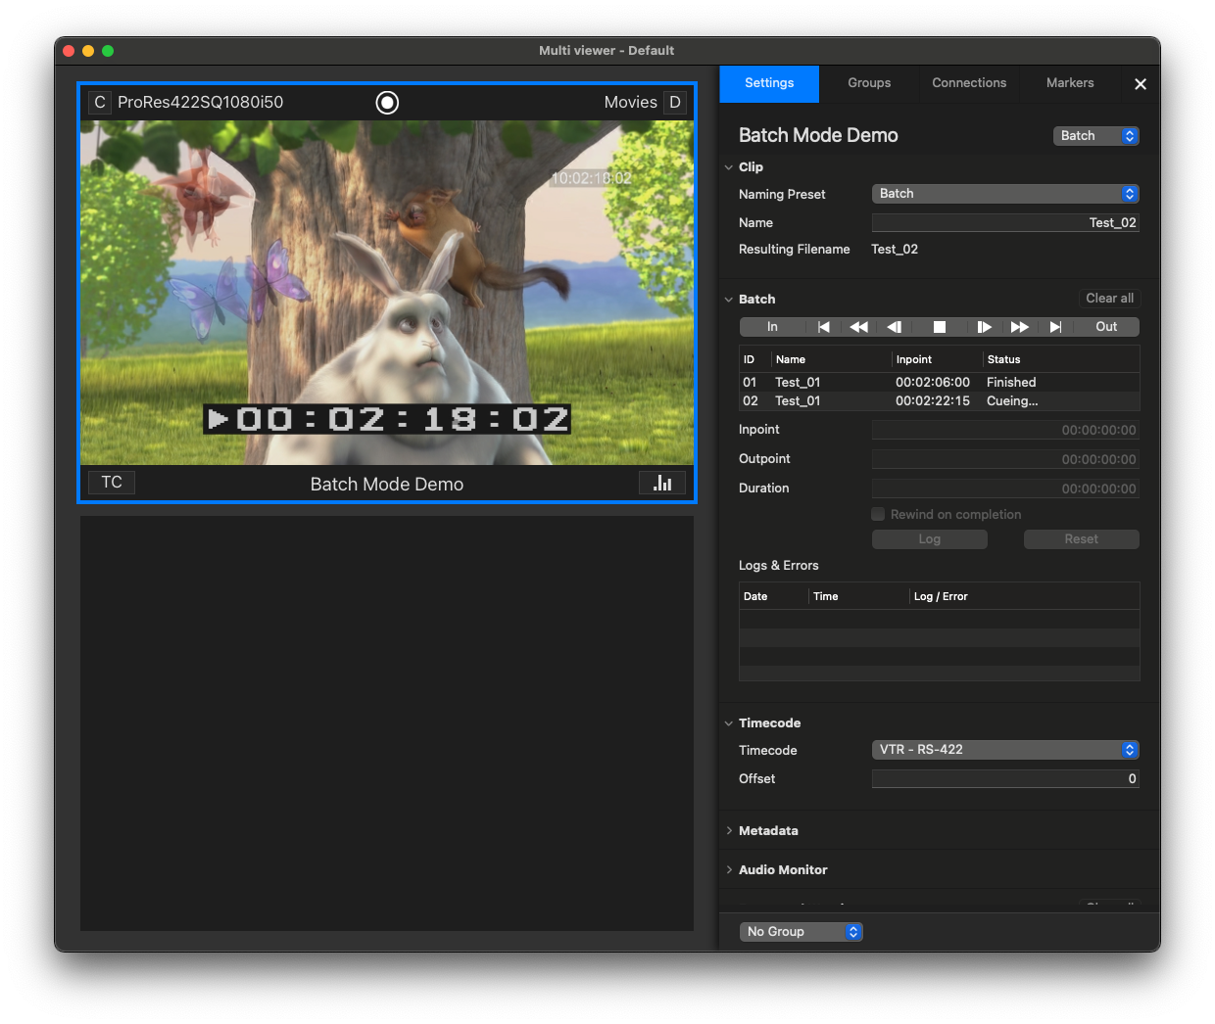Close the settings side panel
This screenshot has width=1215, height=1024.
click(1141, 84)
